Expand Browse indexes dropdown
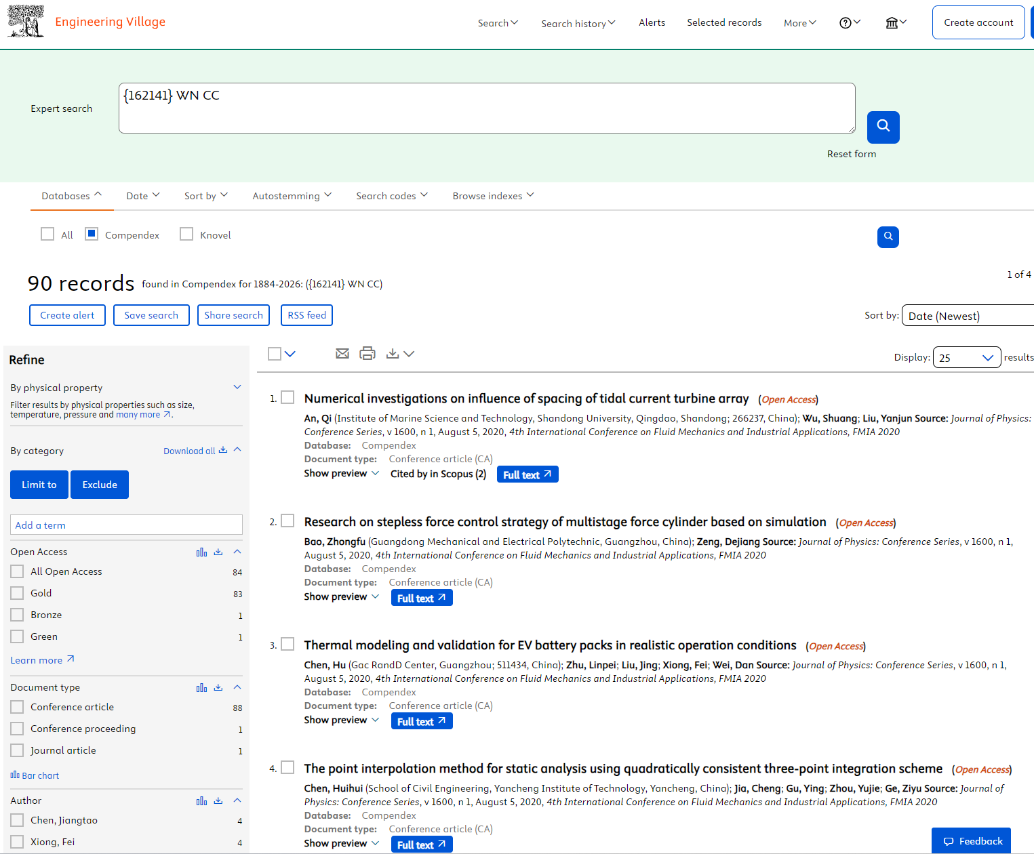 pos(494,196)
